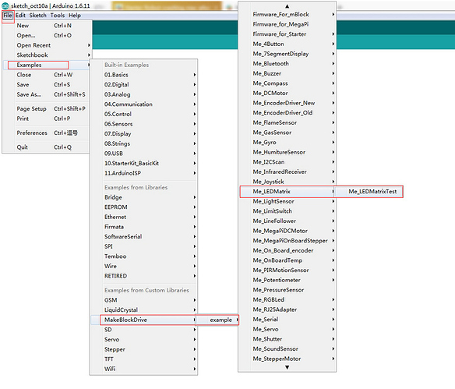This screenshot has width=455, height=389.
Task: Expand the 02.Digital examples
Action: [x=144, y=85]
